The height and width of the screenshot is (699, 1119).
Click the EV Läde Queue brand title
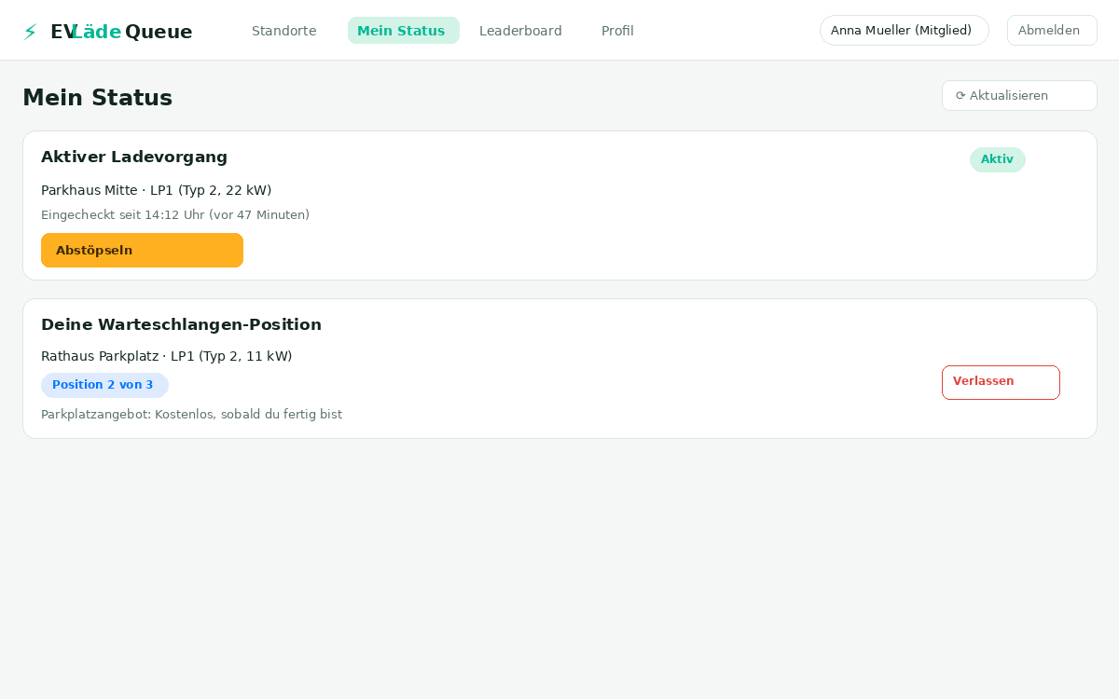(121, 32)
